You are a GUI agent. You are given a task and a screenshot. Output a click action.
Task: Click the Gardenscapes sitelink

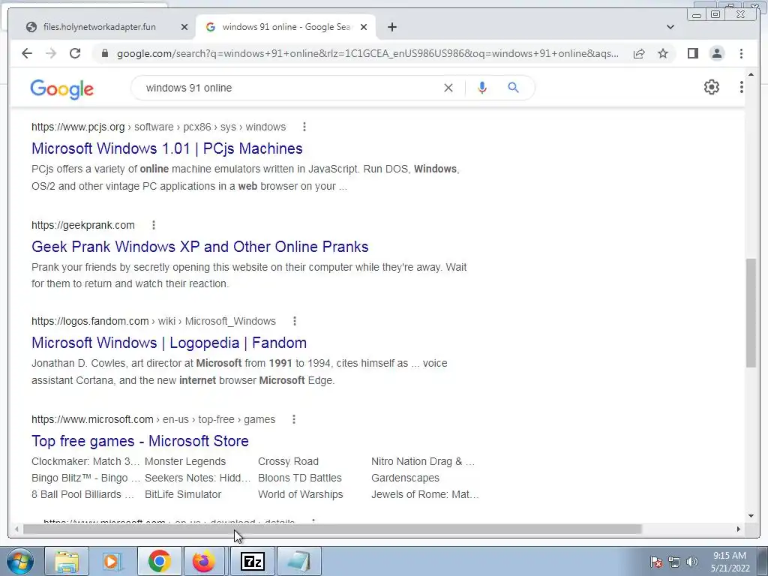pyautogui.click(x=405, y=478)
